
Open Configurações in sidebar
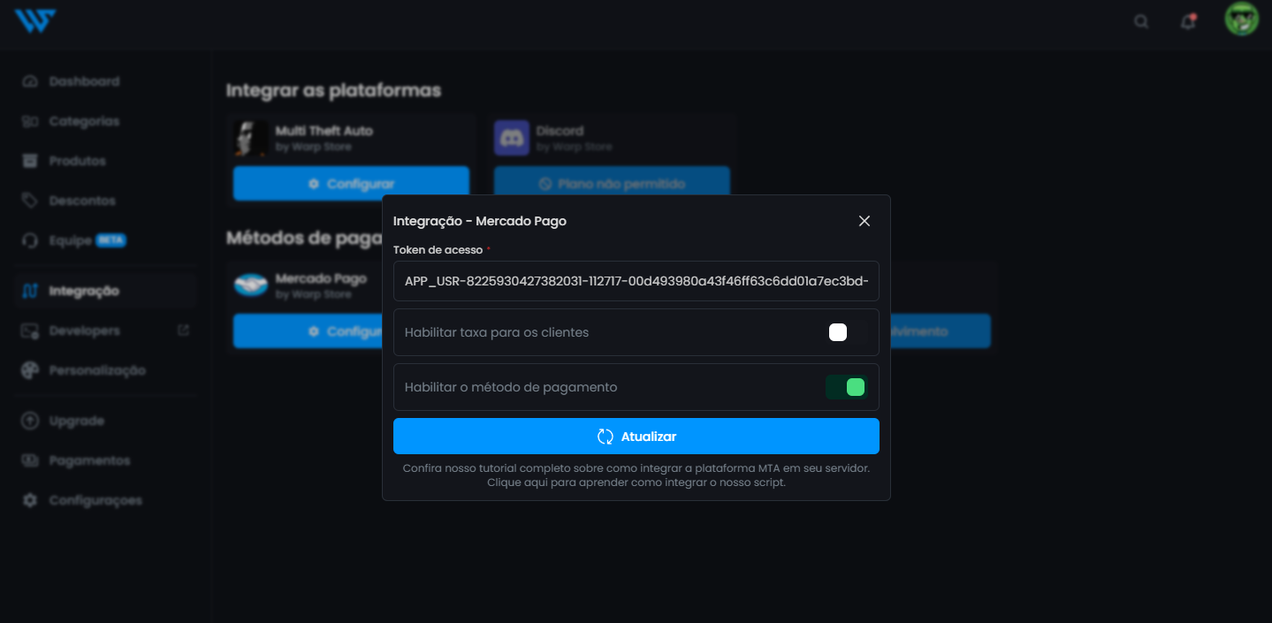pyautogui.click(x=105, y=500)
